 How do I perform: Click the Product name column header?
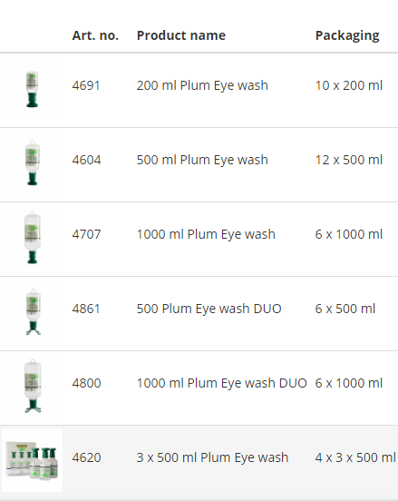click(181, 35)
